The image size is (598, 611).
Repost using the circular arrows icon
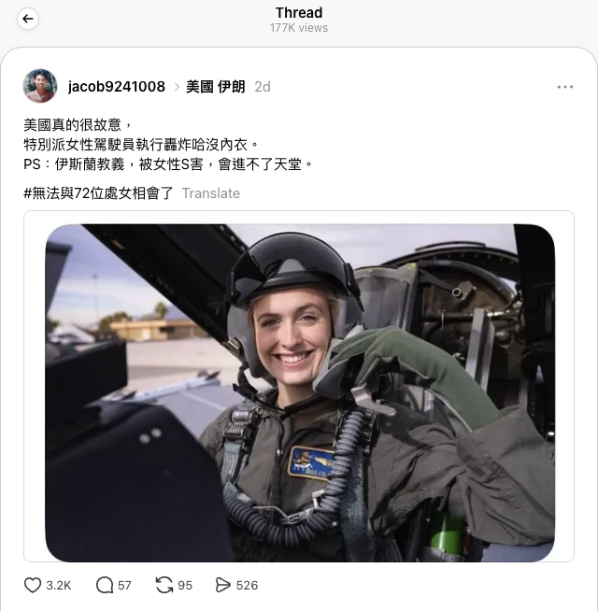pos(164,585)
